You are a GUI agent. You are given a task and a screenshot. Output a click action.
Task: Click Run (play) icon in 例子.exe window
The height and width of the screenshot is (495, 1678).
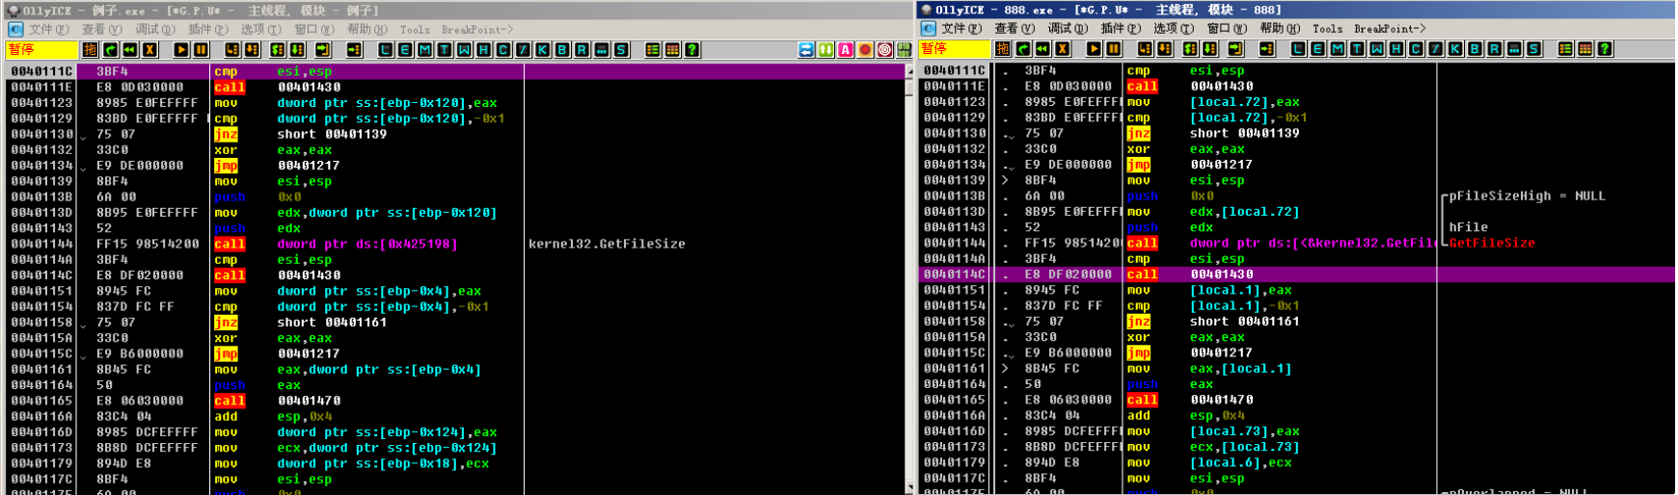[x=180, y=50]
